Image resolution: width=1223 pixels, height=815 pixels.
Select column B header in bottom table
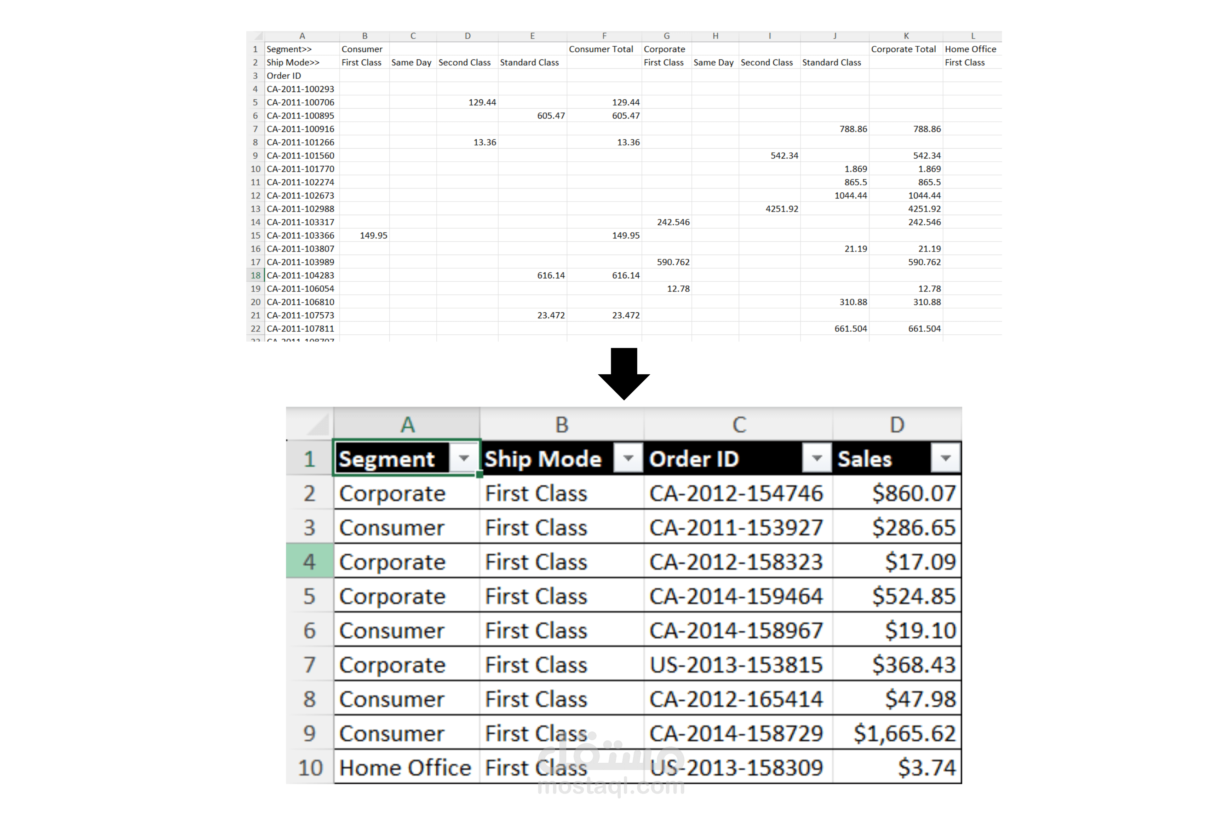(562, 424)
